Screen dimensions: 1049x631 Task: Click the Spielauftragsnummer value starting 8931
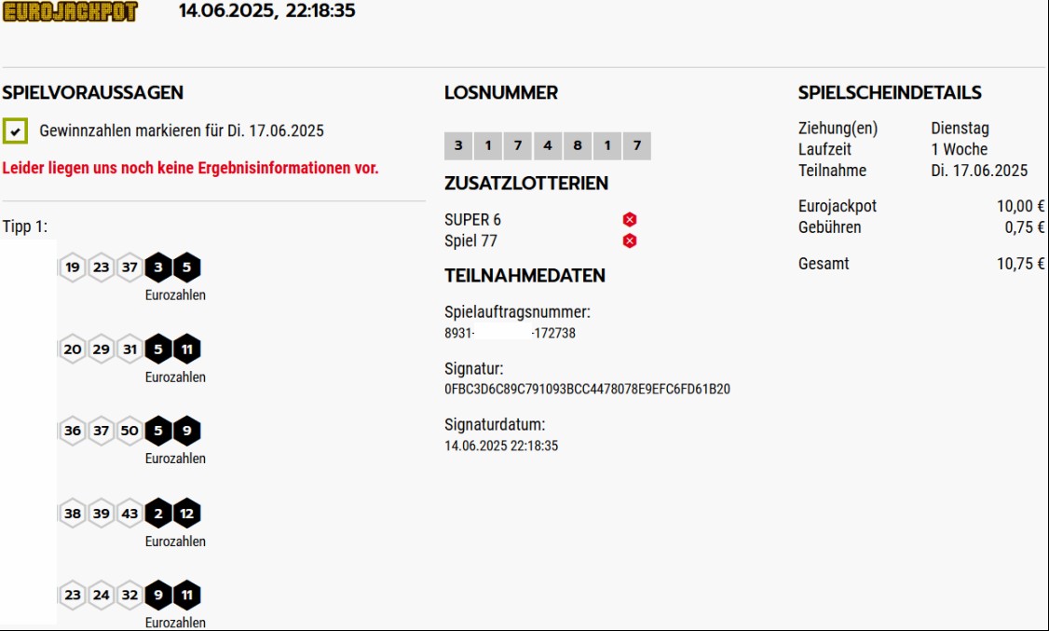coord(511,333)
